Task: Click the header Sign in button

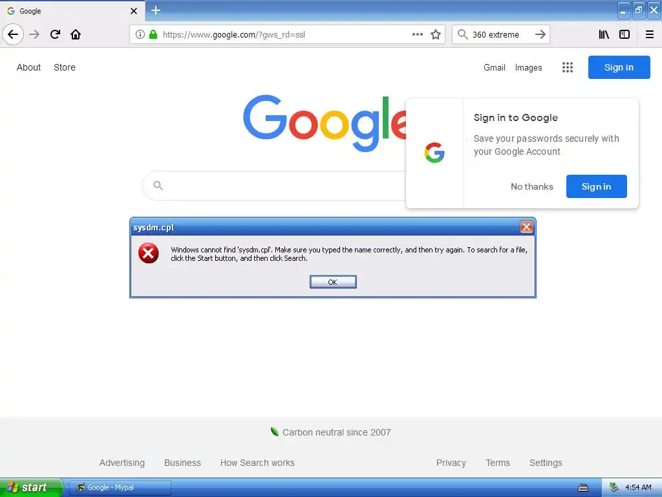Action: coord(619,67)
